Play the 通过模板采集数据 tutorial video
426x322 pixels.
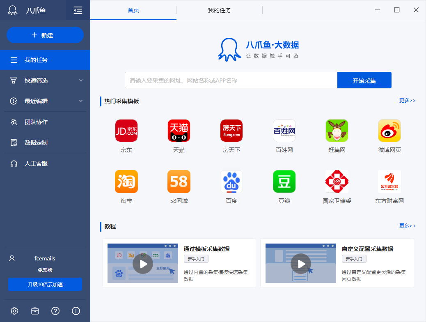click(143, 264)
